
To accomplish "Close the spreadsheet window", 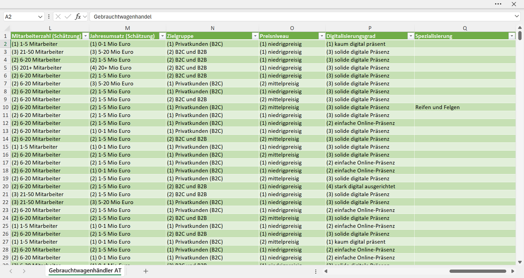I will pyautogui.click(x=514, y=4).
